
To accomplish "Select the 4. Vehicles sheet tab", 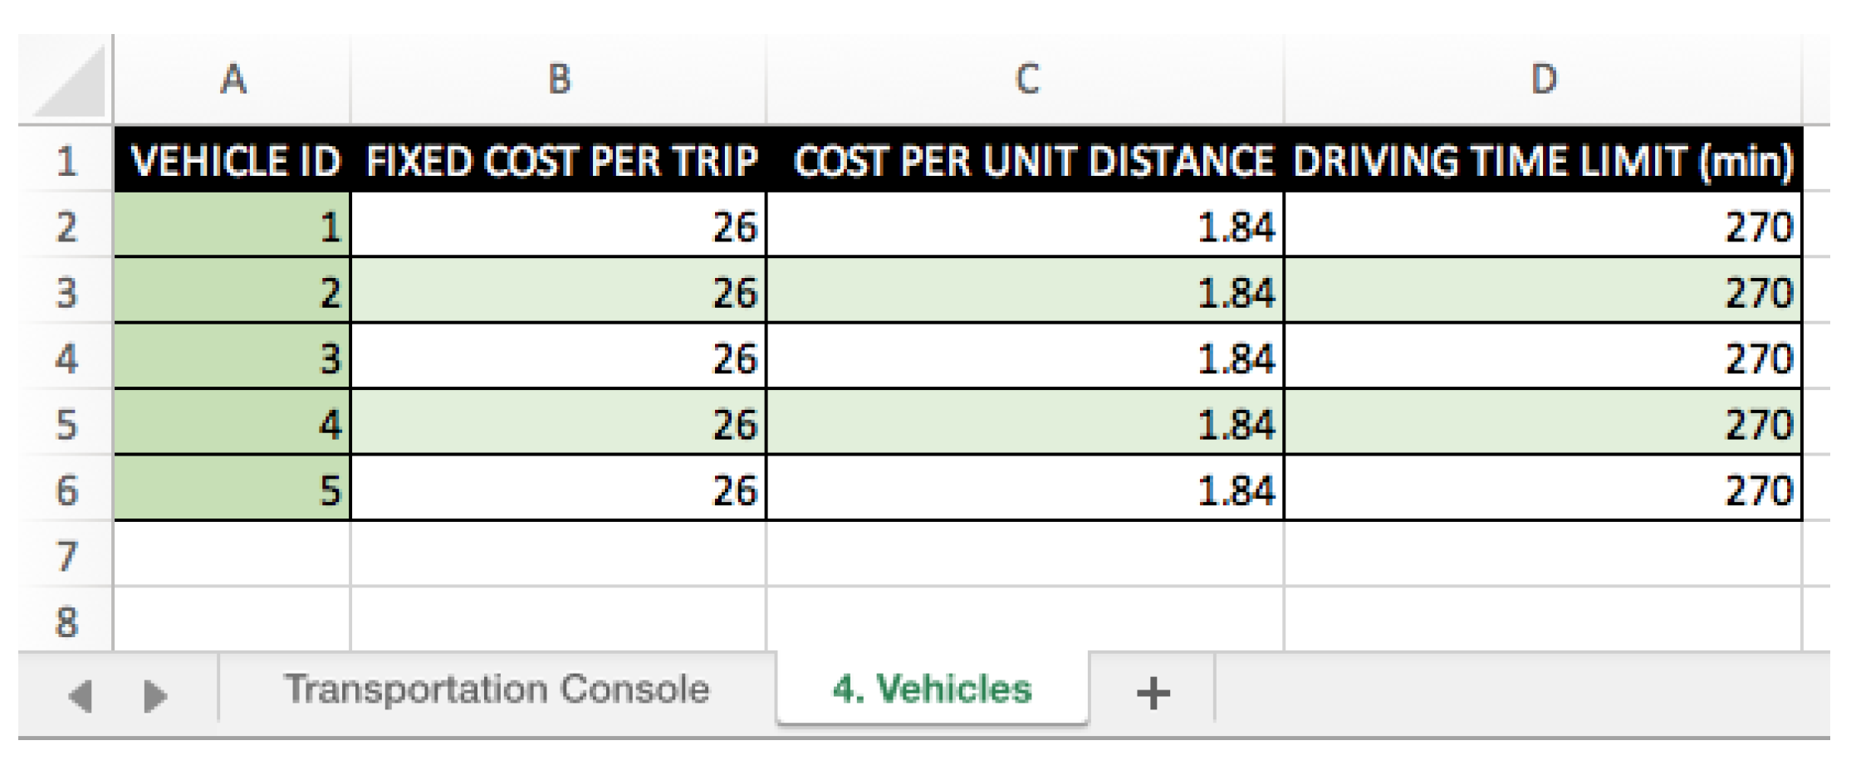I will pyautogui.click(x=932, y=689).
